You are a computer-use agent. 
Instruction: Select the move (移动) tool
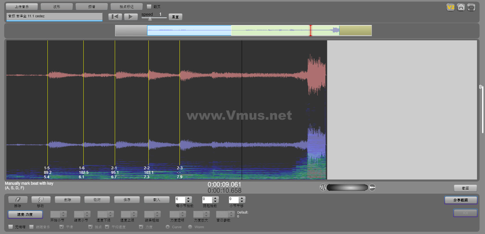coord(40,199)
